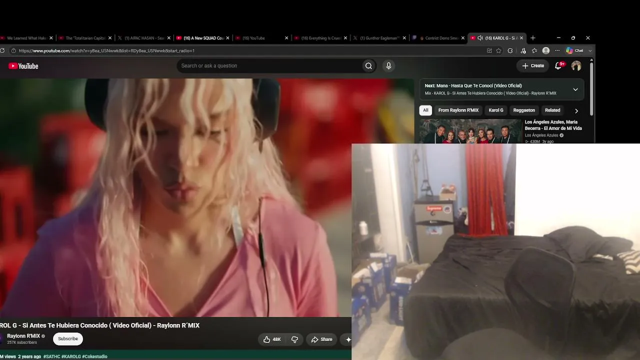The width and height of the screenshot is (640, 360).
Task: Close the 'Everything Is Cruel' tab
Action: click(346, 38)
